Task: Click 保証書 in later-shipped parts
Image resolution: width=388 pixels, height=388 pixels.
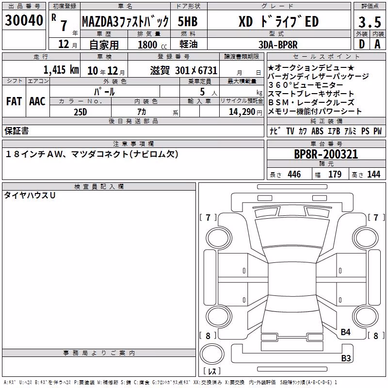Action: click(x=16, y=131)
